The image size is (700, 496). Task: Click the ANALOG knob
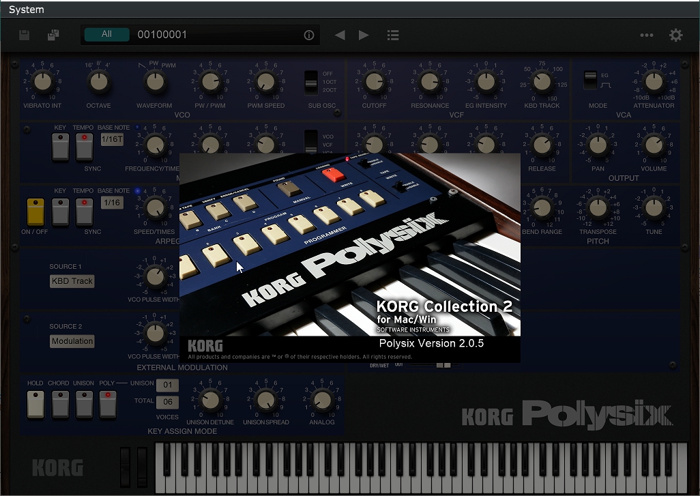(322, 400)
